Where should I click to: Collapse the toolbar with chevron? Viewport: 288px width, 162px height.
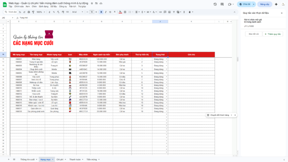[235, 12]
